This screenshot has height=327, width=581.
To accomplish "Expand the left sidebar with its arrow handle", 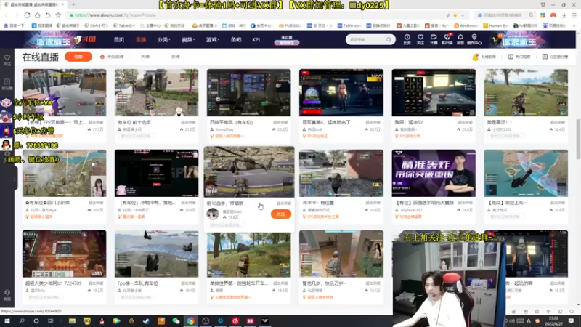I will pos(15,179).
